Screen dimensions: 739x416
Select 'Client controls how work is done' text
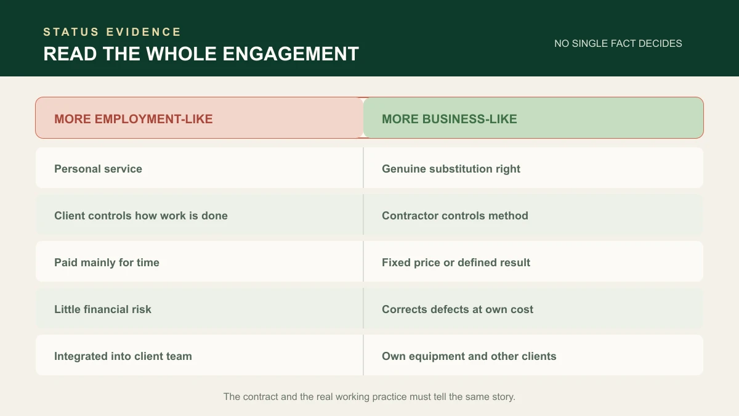point(141,216)
